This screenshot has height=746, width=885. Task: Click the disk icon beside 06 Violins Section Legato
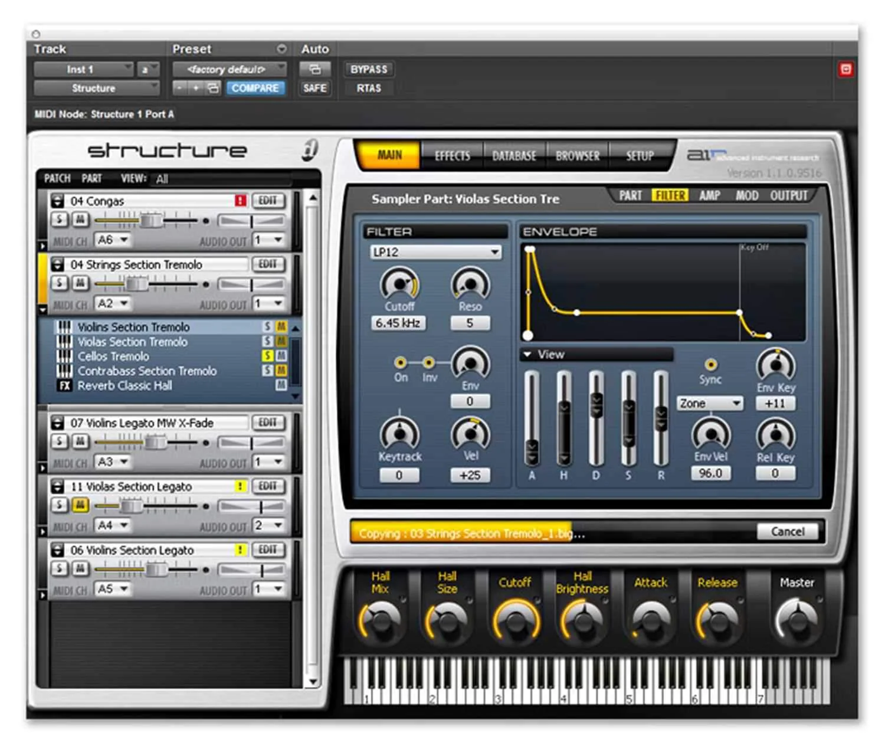click(57, 550)
